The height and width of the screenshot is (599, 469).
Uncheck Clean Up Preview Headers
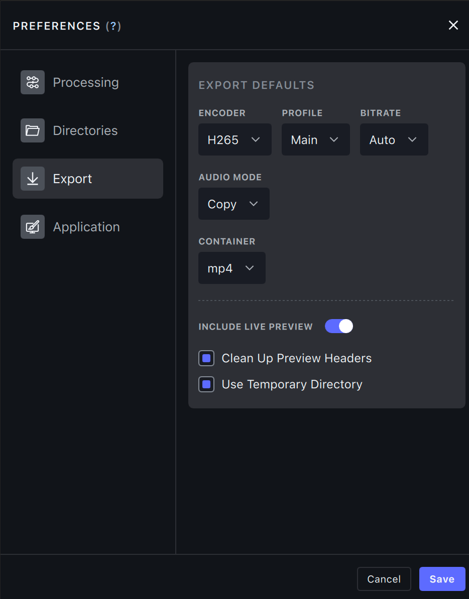206,358
